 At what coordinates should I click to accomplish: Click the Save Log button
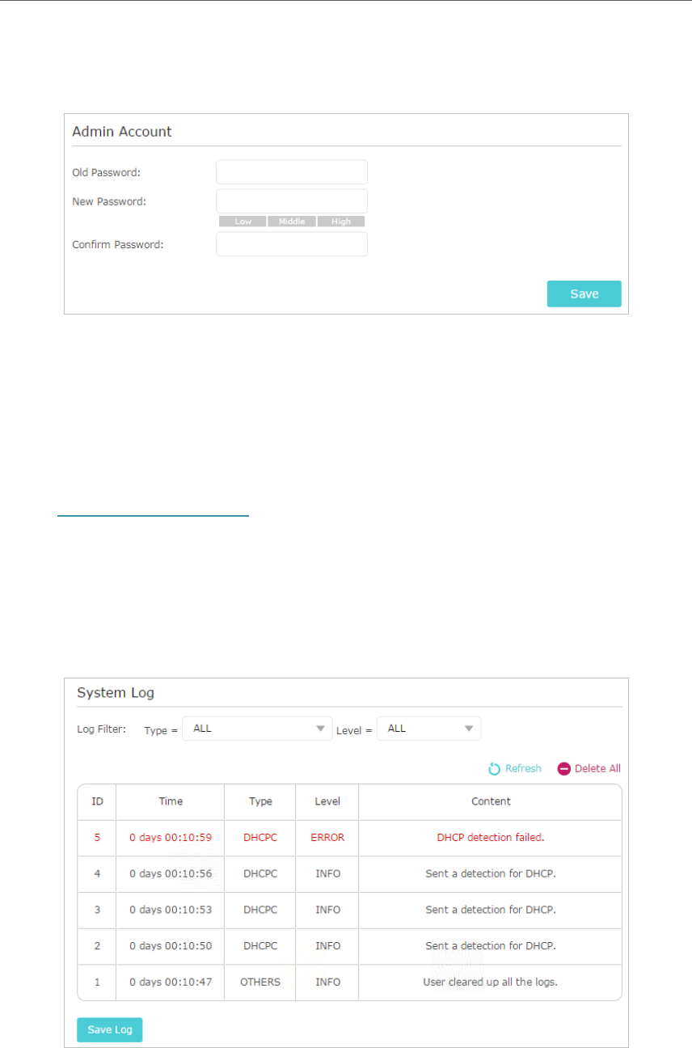point(110,1029)
